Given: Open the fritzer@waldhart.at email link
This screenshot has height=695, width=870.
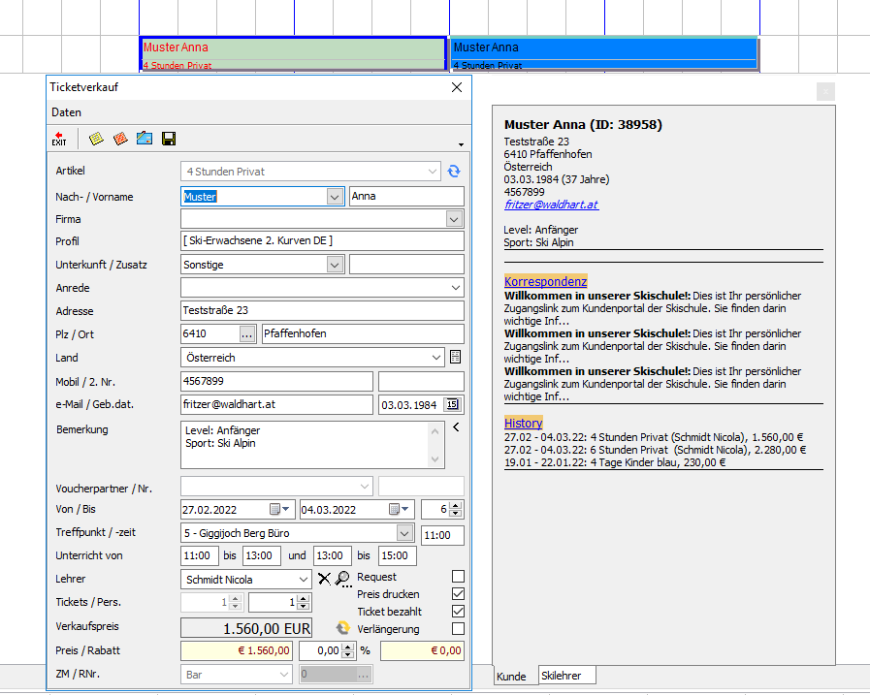Looking at the screenshot, I should pos(552,205).
